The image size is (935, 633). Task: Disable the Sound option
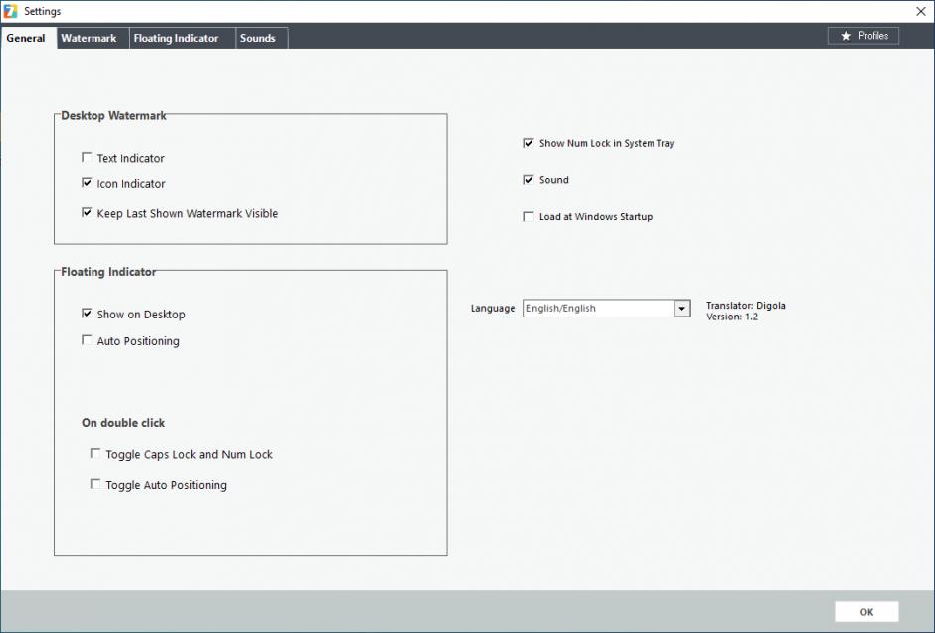[528, 179]
